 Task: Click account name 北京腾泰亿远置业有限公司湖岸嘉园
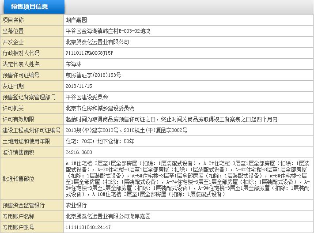click(108, 216)
